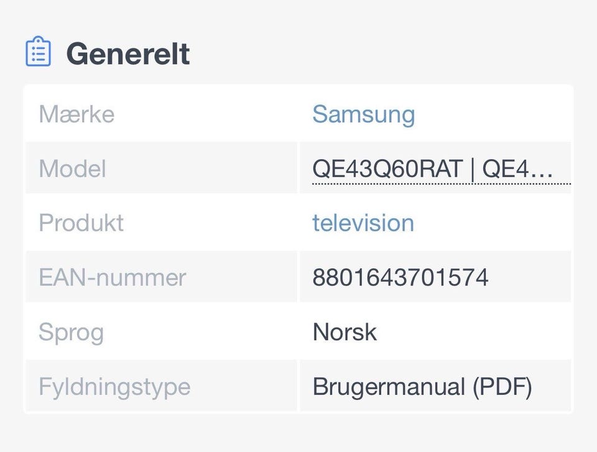Select the Model row label
597x452 pixels.
pos(72,168)
